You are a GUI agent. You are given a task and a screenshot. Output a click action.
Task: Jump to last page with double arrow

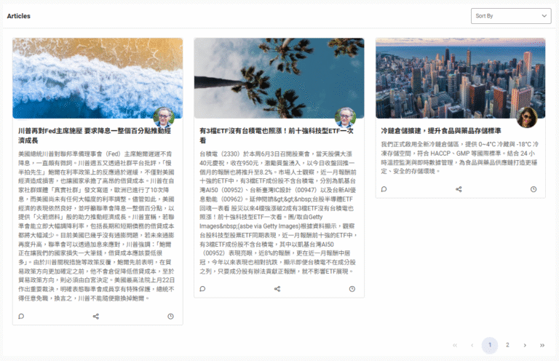[542, 345]
